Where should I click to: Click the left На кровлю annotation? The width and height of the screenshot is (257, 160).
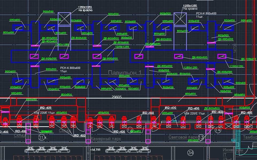[x=85, y=10]
